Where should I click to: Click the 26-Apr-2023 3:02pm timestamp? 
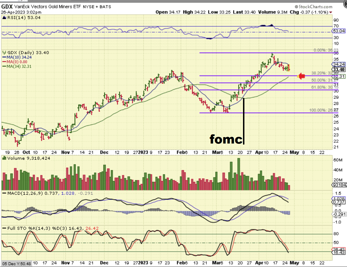point(21,12)
